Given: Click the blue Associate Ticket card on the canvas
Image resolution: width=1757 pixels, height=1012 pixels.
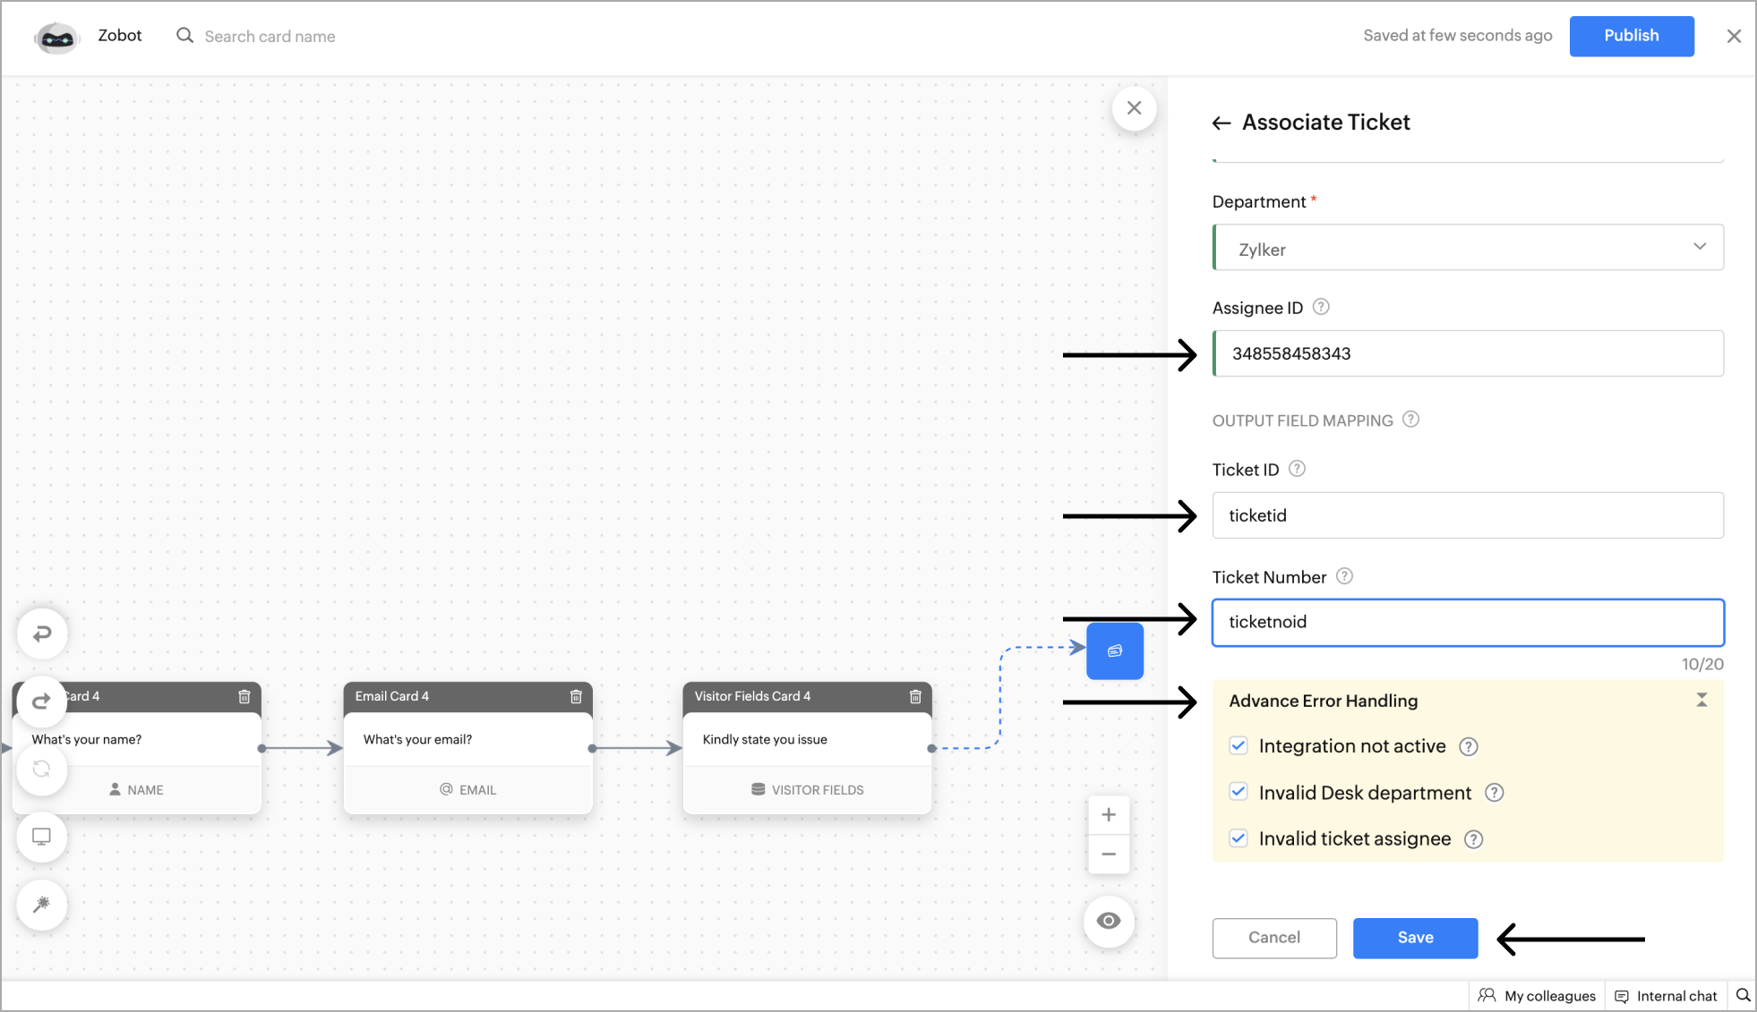Looking at the screenshot, I should (1113, 651).
